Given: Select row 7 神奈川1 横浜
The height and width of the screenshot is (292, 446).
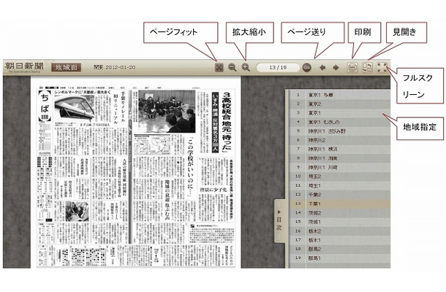Looking at the screenshot, I should coord(340,149).
